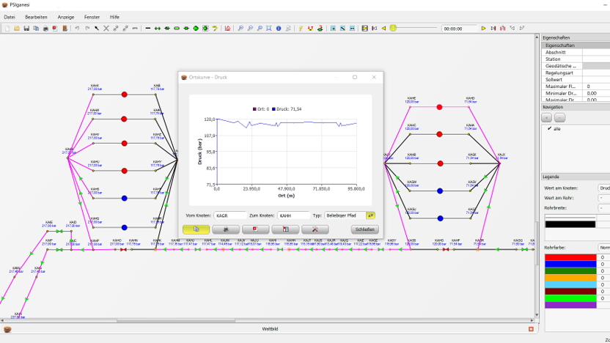Open the Rohrfarbe dropdown

[x=604, y=248]
